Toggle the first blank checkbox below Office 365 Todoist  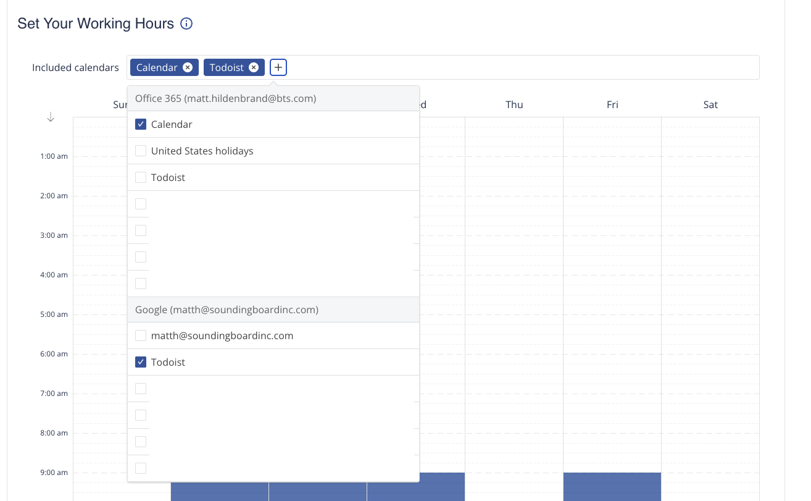[x=141, y=204]
